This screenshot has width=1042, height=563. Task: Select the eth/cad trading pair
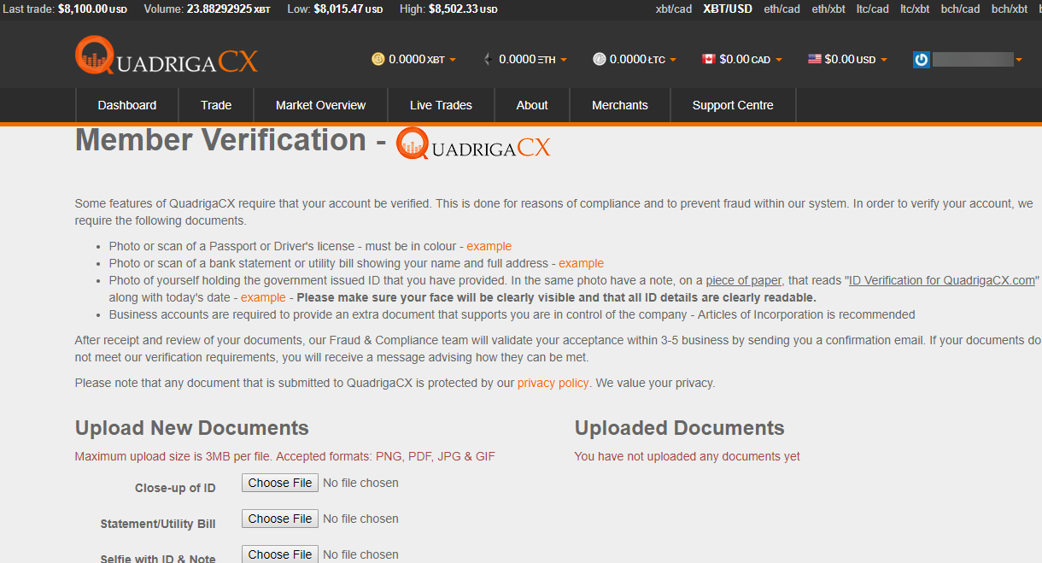[782, 9]
